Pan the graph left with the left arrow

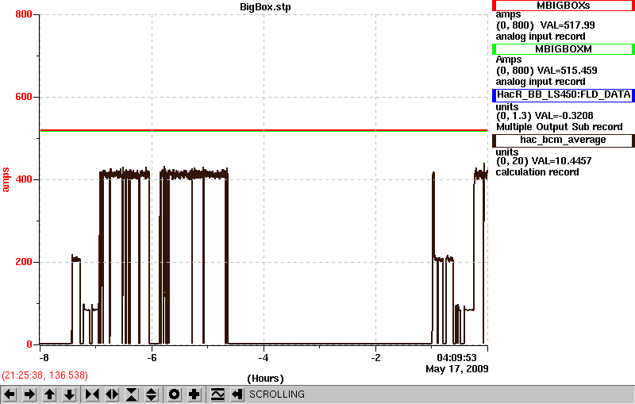click(x=10, y=394)
